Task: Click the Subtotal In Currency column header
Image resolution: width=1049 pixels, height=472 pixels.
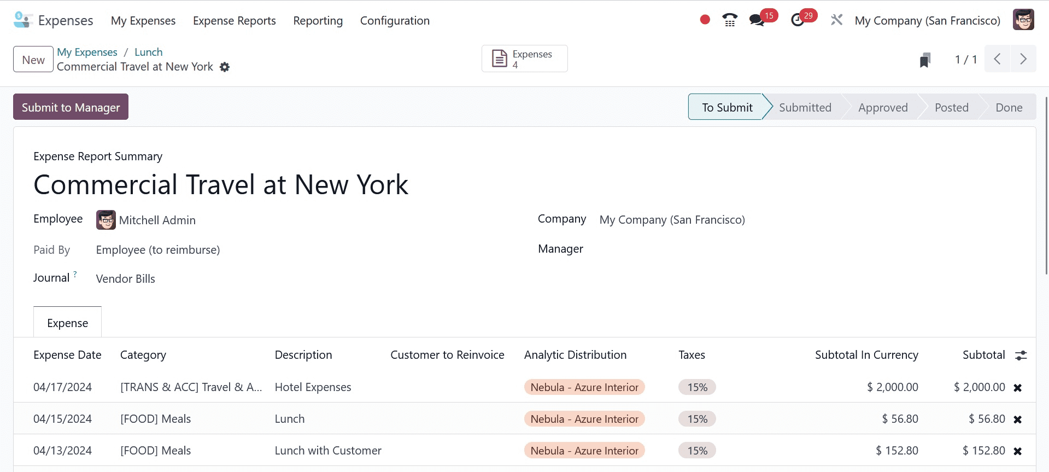Action: (866, 355)
